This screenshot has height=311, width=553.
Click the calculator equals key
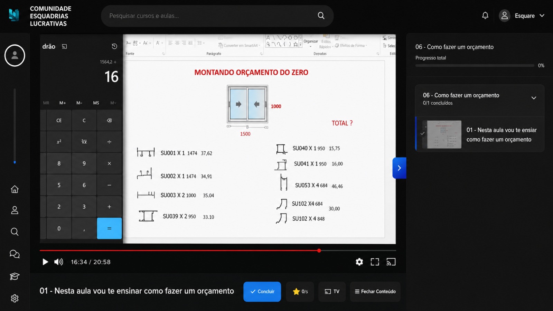click(109, 228)
